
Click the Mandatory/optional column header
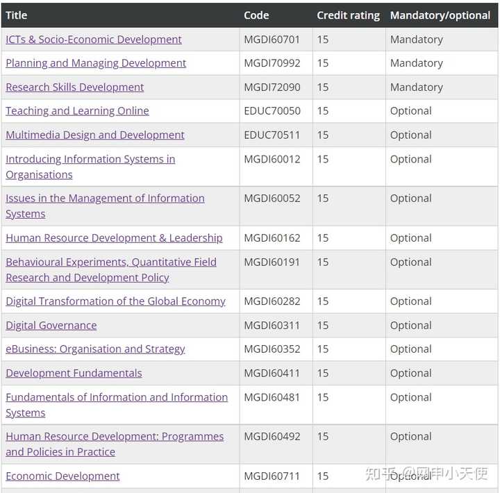pos(440,15)
